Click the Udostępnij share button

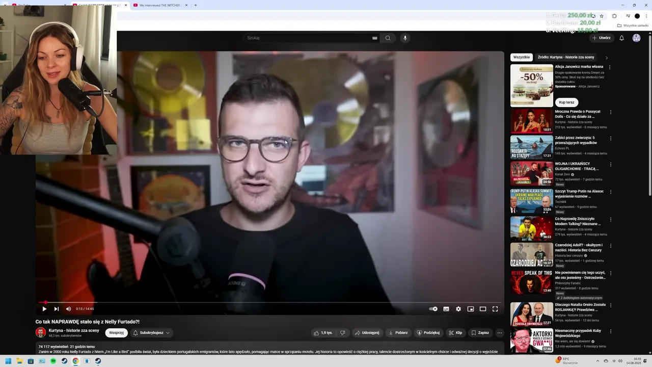point(367,333)
